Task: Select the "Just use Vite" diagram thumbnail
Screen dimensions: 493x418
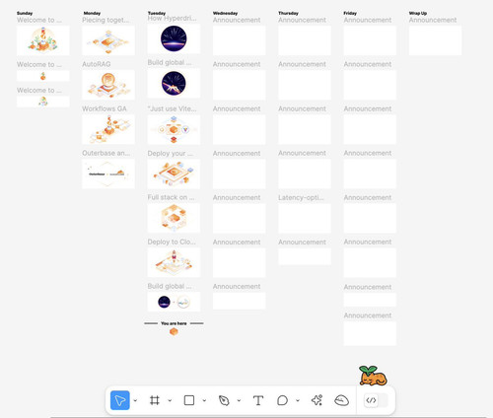Action: click(174, 129)
